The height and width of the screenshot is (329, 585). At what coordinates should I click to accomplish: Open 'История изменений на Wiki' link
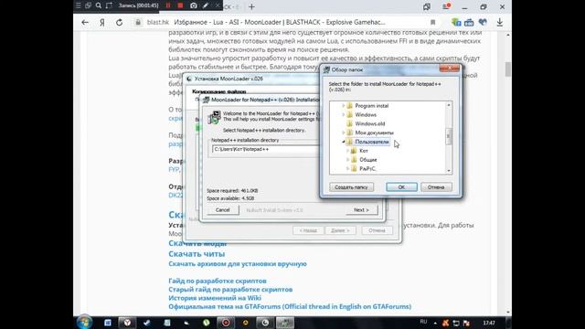coord(215,298)
